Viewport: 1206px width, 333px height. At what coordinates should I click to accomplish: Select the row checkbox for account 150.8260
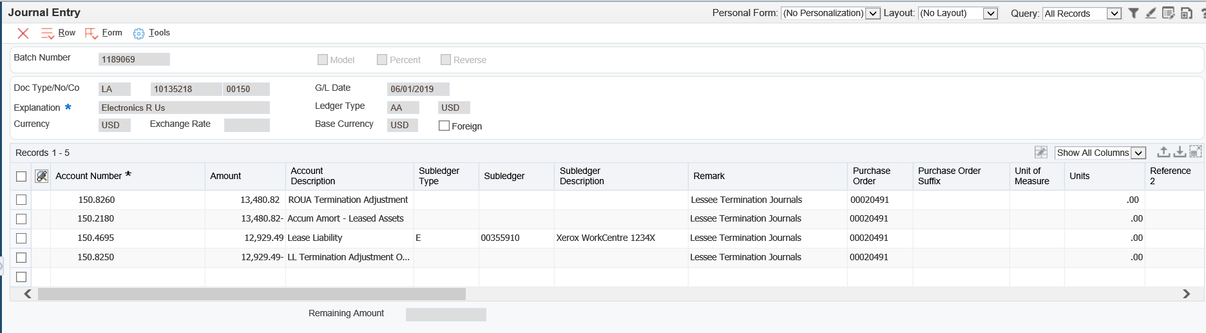click(21, 200)
